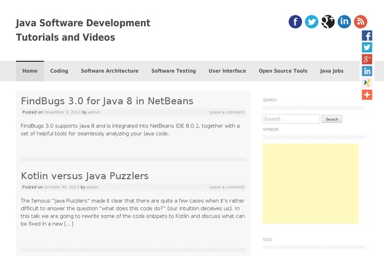Leave a comment on Kotlin post

pyautogui.click(x=227, y=187)
